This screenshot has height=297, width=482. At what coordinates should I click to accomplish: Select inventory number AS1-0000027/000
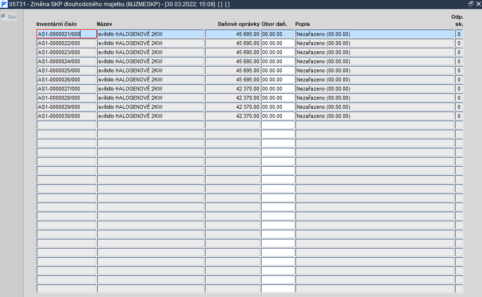(x=67, y=89)
